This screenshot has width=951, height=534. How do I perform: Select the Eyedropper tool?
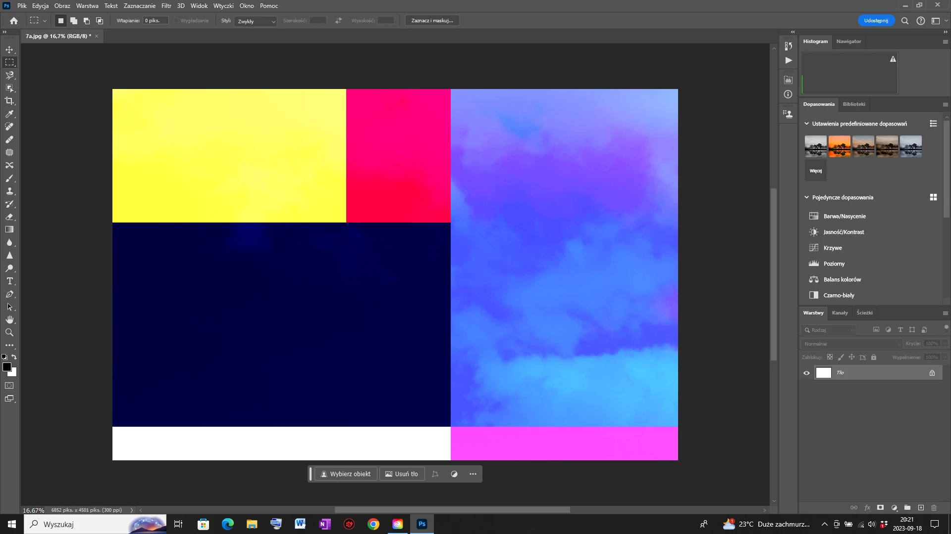tap(9, 114)
